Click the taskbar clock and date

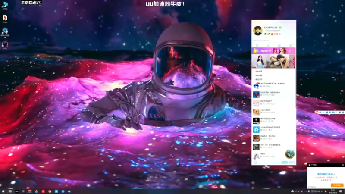click(333, 191)
